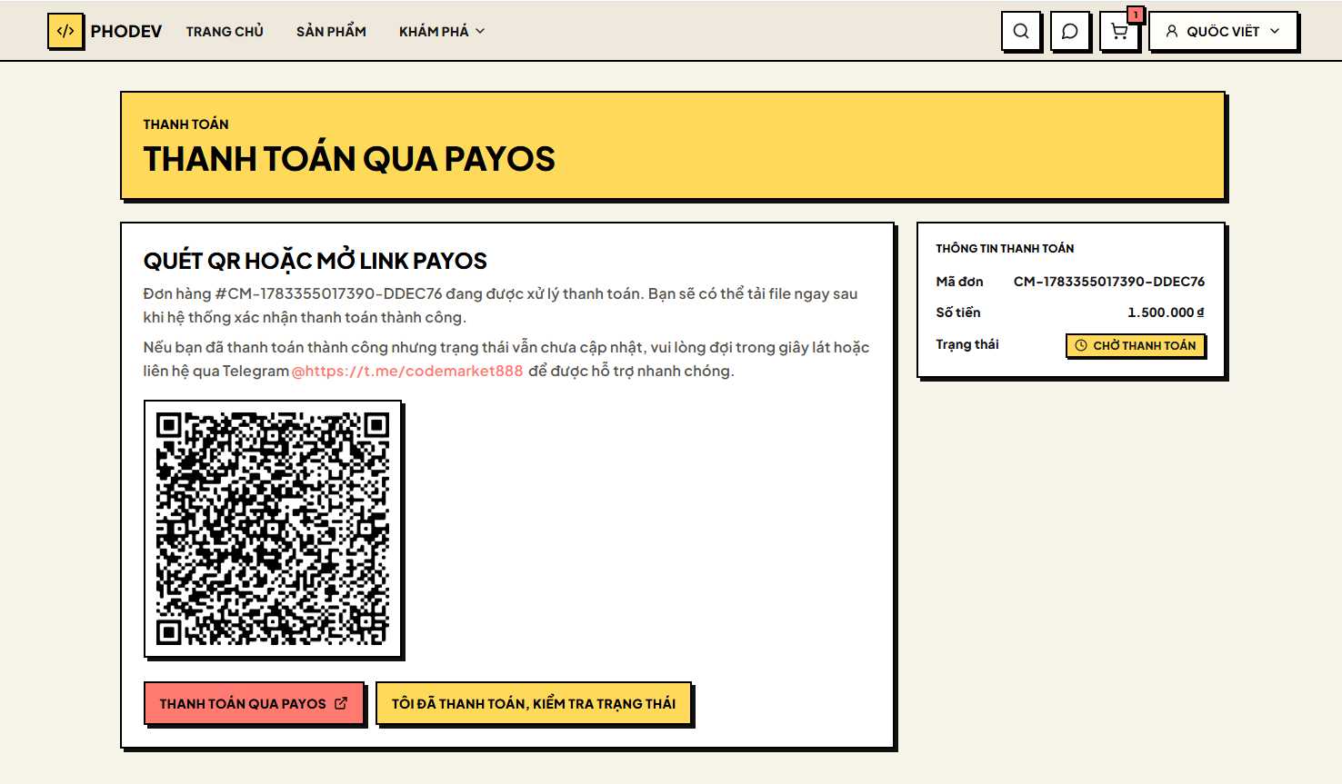Open the Quốc Việt user menu

point(1224,31)
